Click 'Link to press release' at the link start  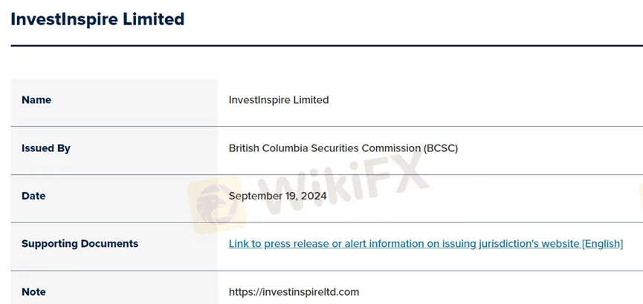click(x=274, y=244)
